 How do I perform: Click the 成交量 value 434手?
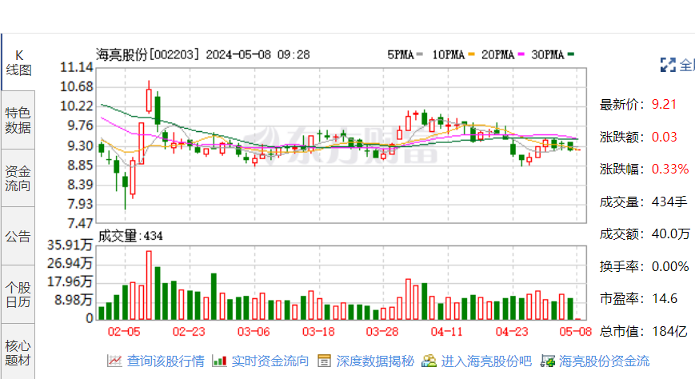coord(669,201)
